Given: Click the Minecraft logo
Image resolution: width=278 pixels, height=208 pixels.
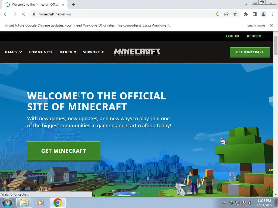Looking at the screenshot, I should [x=137, y=52].
